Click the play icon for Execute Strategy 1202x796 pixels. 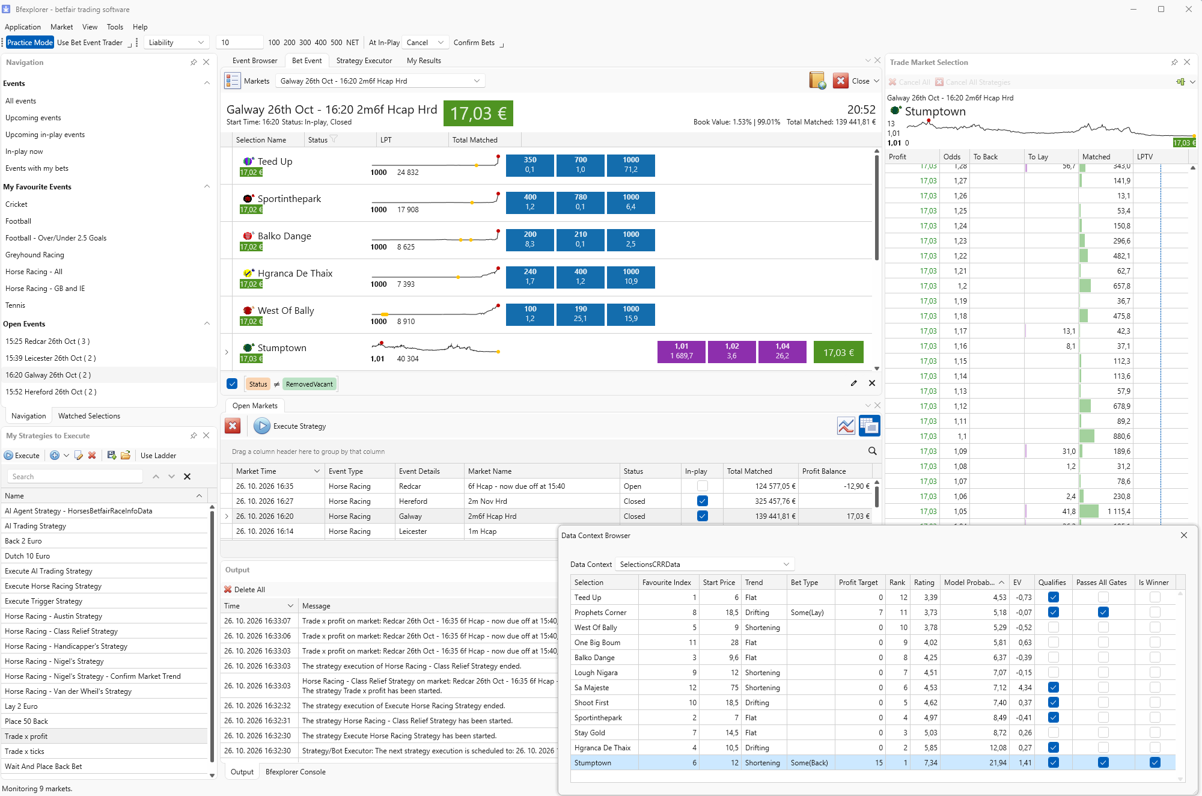point(261,426)
